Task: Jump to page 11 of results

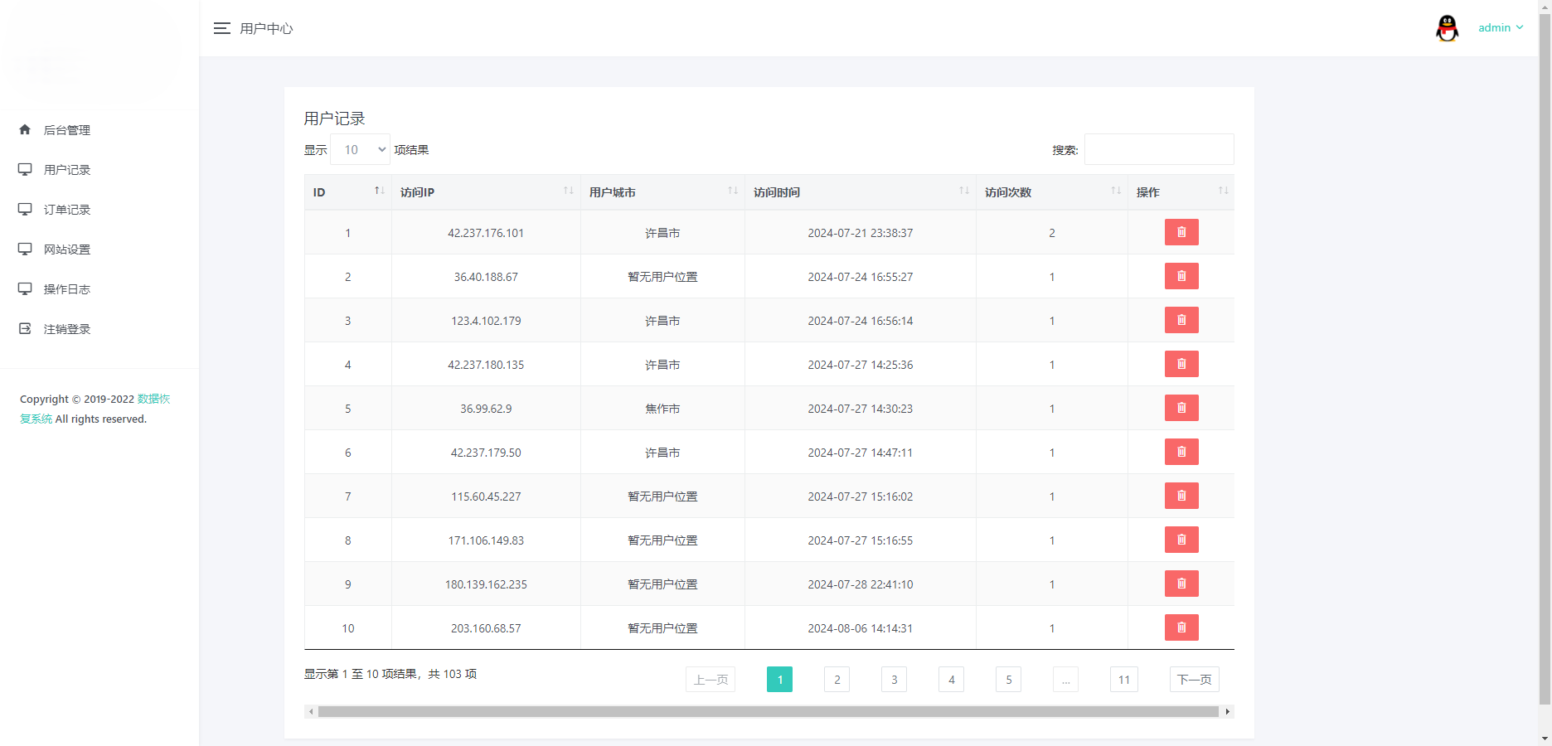Action: (1124, 680)
